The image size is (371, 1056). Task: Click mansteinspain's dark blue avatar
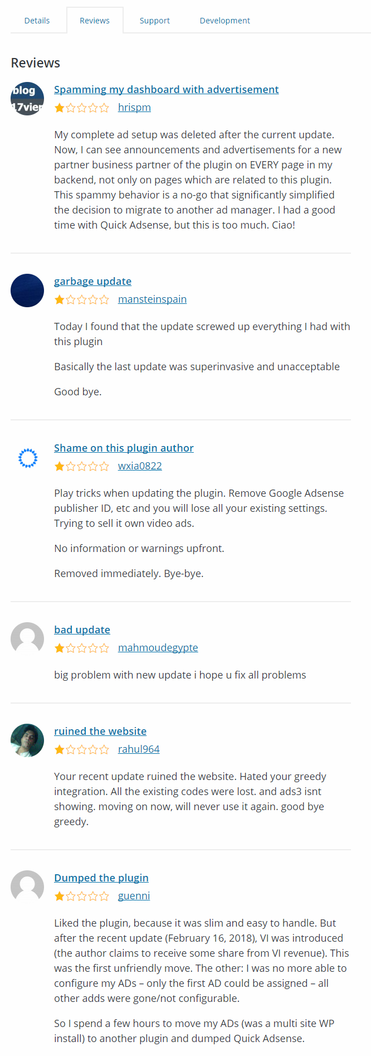click(27, 290)
